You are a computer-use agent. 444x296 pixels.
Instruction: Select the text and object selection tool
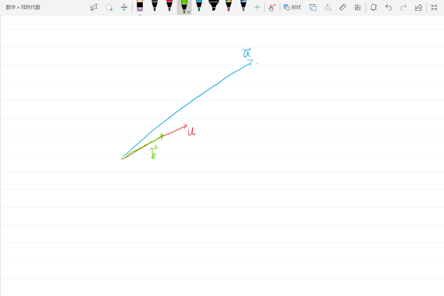[94, 7]
